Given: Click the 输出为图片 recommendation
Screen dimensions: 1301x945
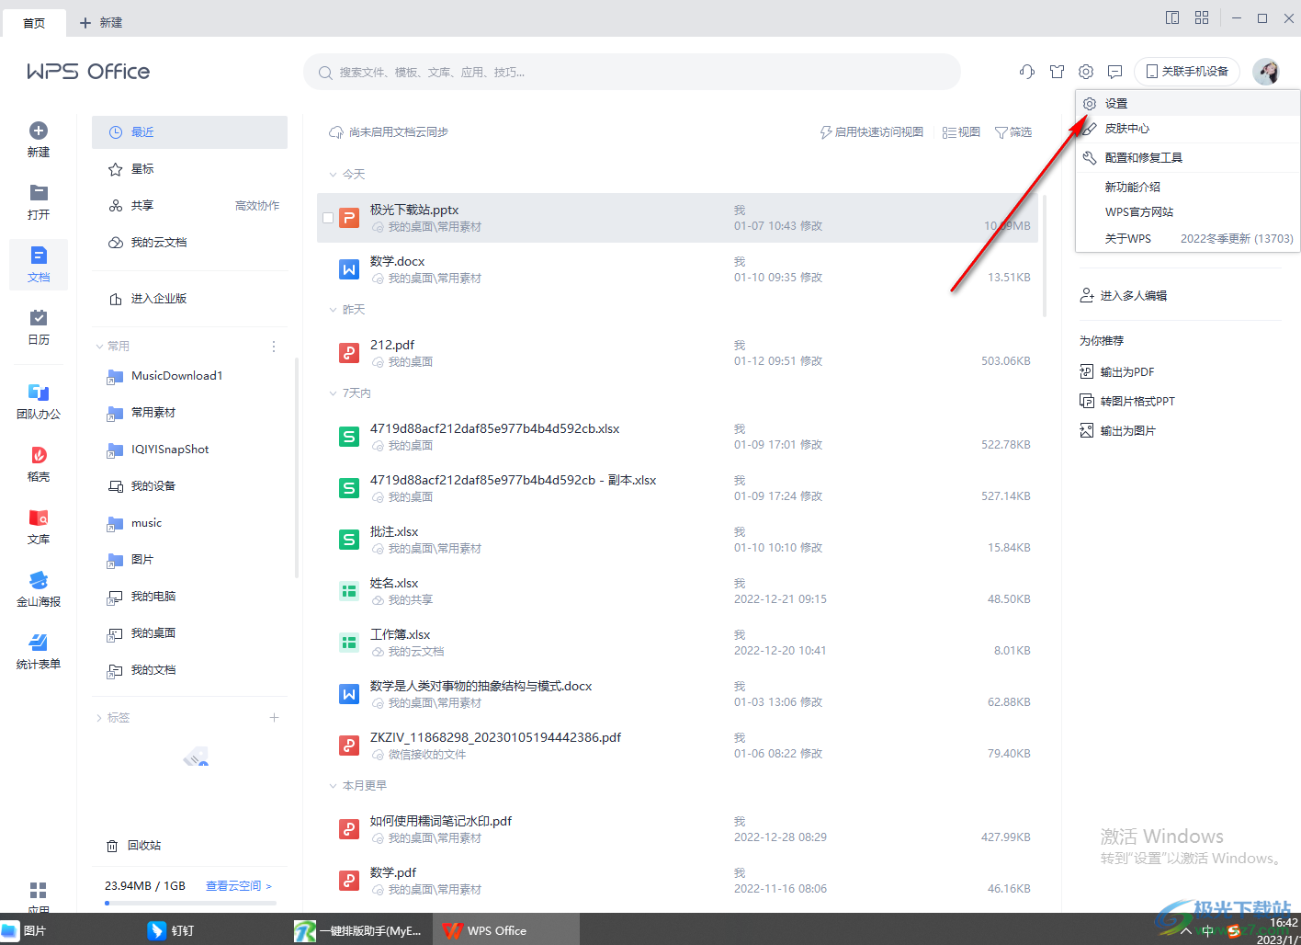Looking at the screenshot, I should [x=1117, y=431].
